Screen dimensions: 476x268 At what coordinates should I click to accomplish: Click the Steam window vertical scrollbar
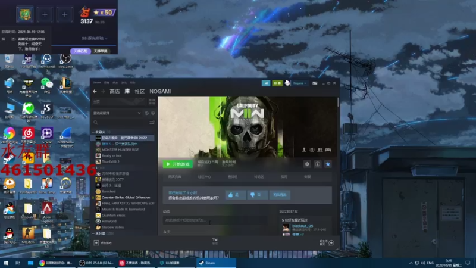point(338,102)
